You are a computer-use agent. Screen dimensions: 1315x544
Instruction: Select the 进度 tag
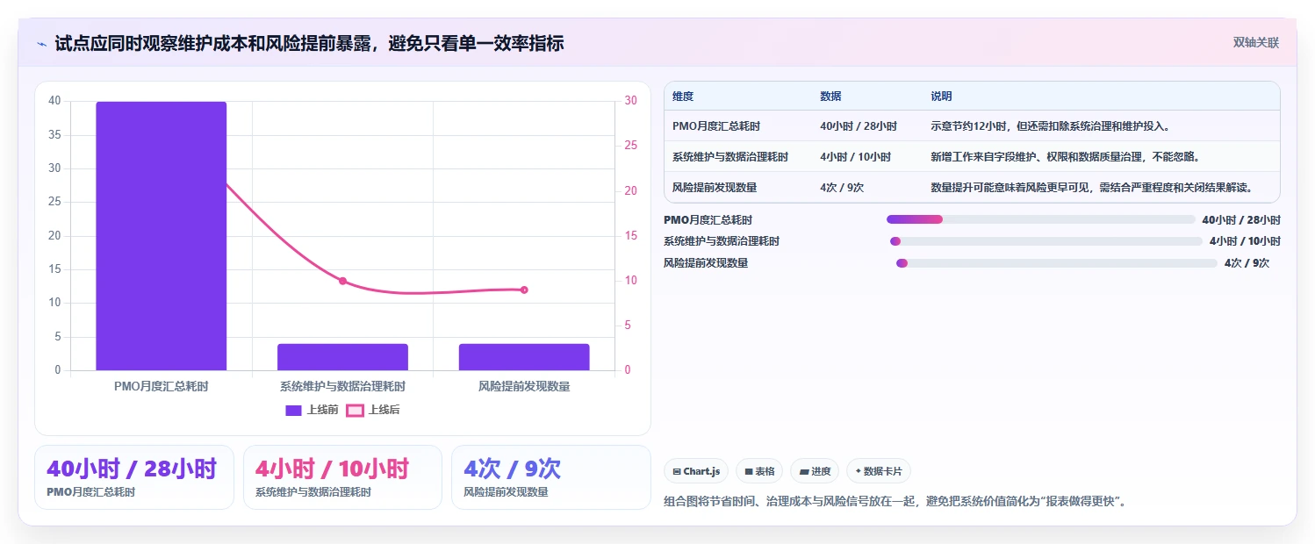[815, 471]
